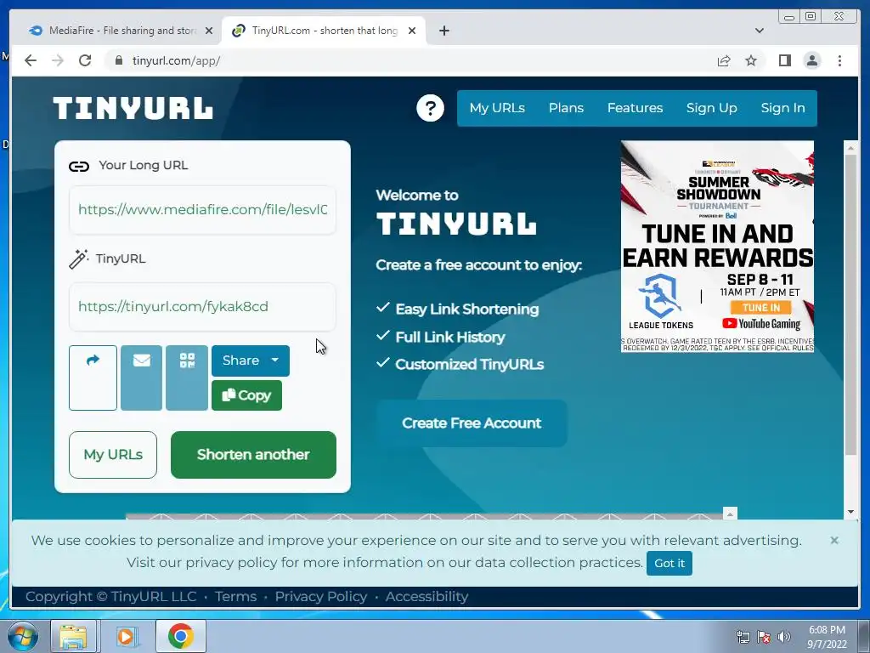Go to Features in the navigation bar

(x=635, y=108)
